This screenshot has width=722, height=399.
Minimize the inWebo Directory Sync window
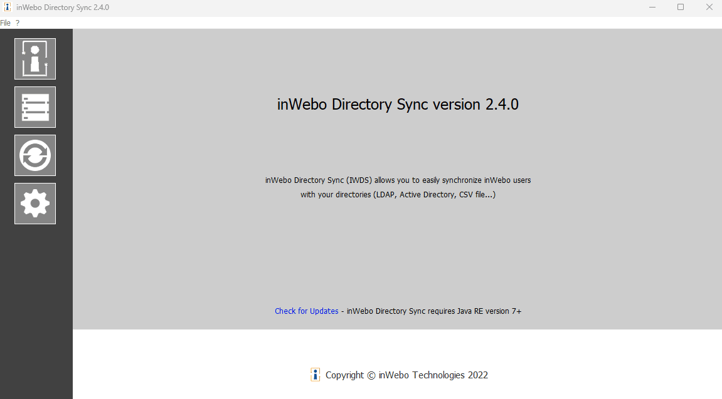coord(652,8)
